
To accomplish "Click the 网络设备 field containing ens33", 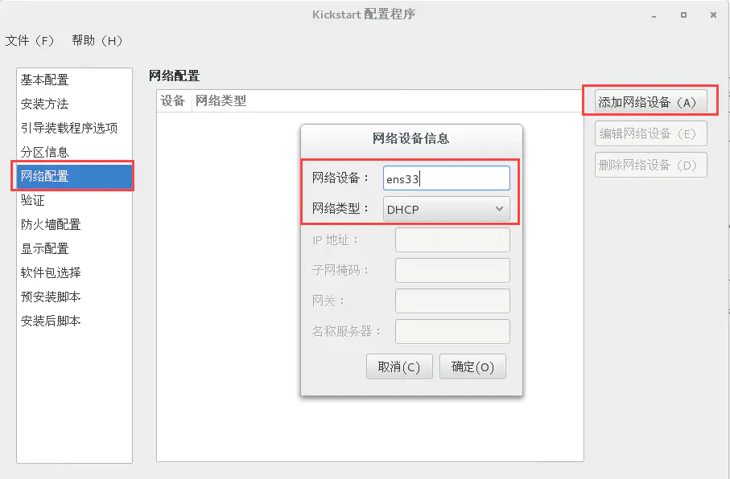I will 447,178.
